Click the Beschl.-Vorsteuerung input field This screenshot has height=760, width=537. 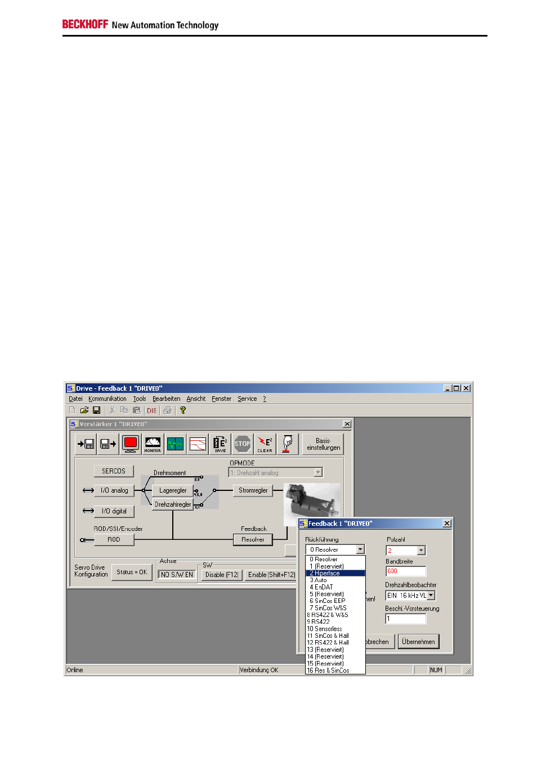tap(406, 619)
